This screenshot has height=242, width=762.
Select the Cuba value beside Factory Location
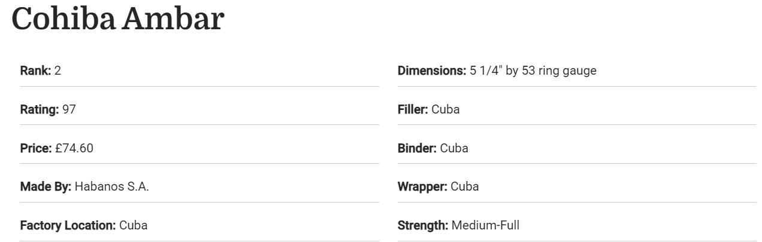pyautogui.click(x=134, y=225)
